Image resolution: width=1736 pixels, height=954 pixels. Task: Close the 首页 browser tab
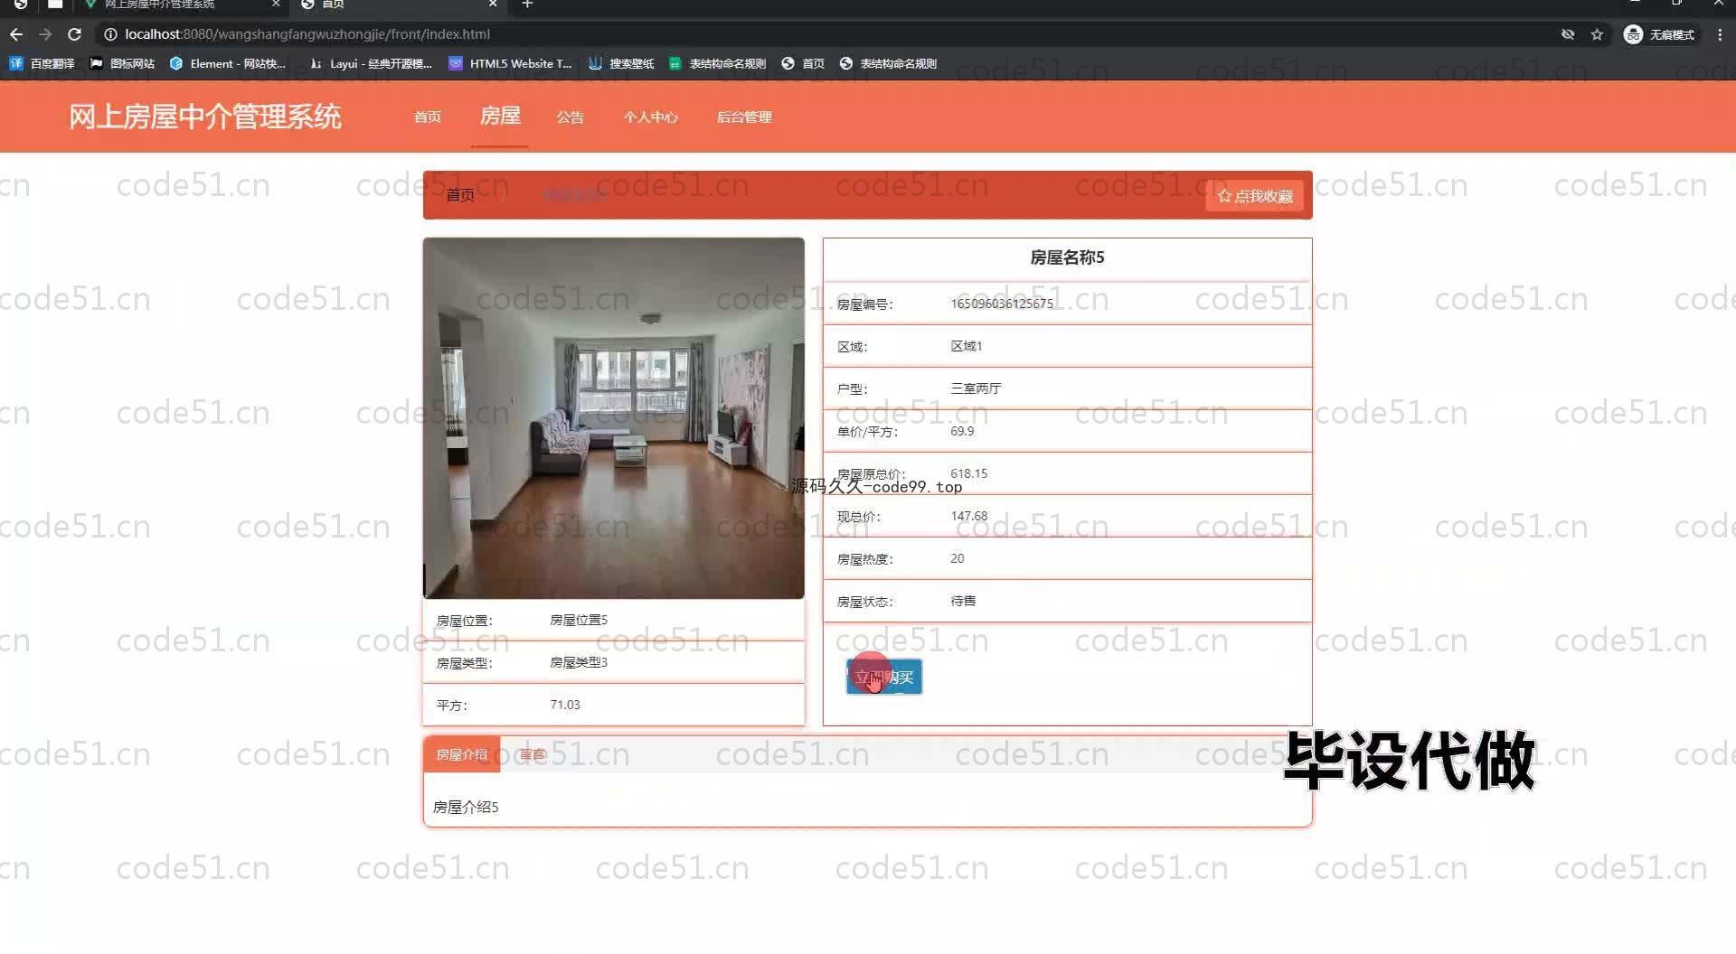click(x=493, y=5)
